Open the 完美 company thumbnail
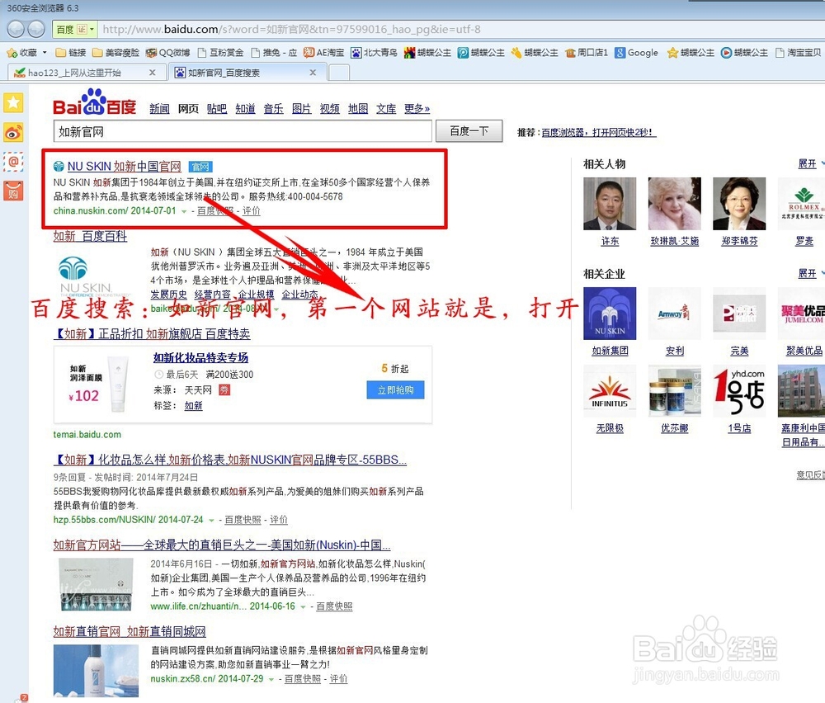This screenshot has height=703, width=825. coord(739,313)
